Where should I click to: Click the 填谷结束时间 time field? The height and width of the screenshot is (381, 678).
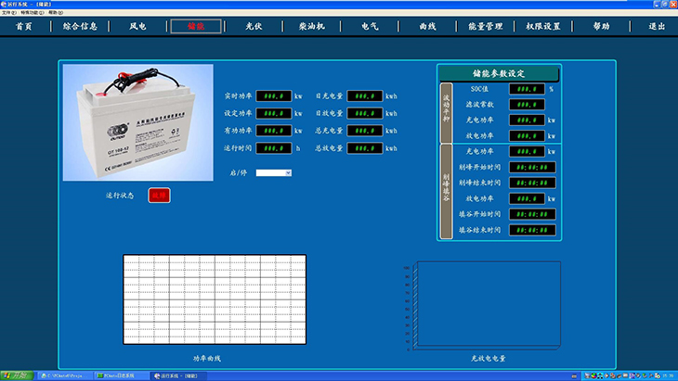point(533,229)
